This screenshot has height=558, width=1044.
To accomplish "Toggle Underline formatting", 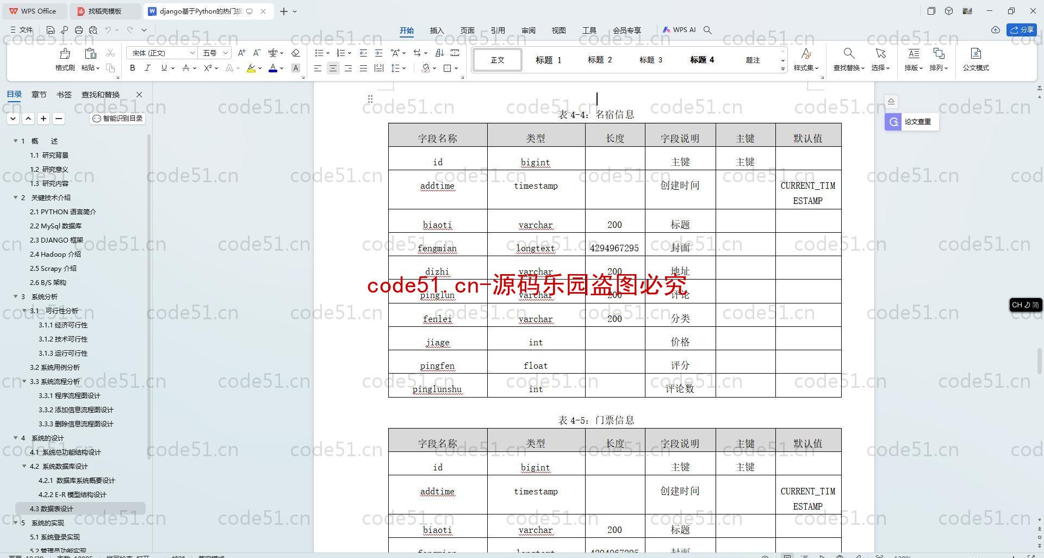I will tap(164, 68).
